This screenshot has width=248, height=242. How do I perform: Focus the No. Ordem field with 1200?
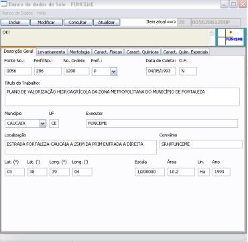(x=76, y=71)
